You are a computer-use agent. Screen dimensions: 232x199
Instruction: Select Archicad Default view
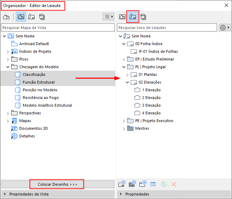[34, 44]
